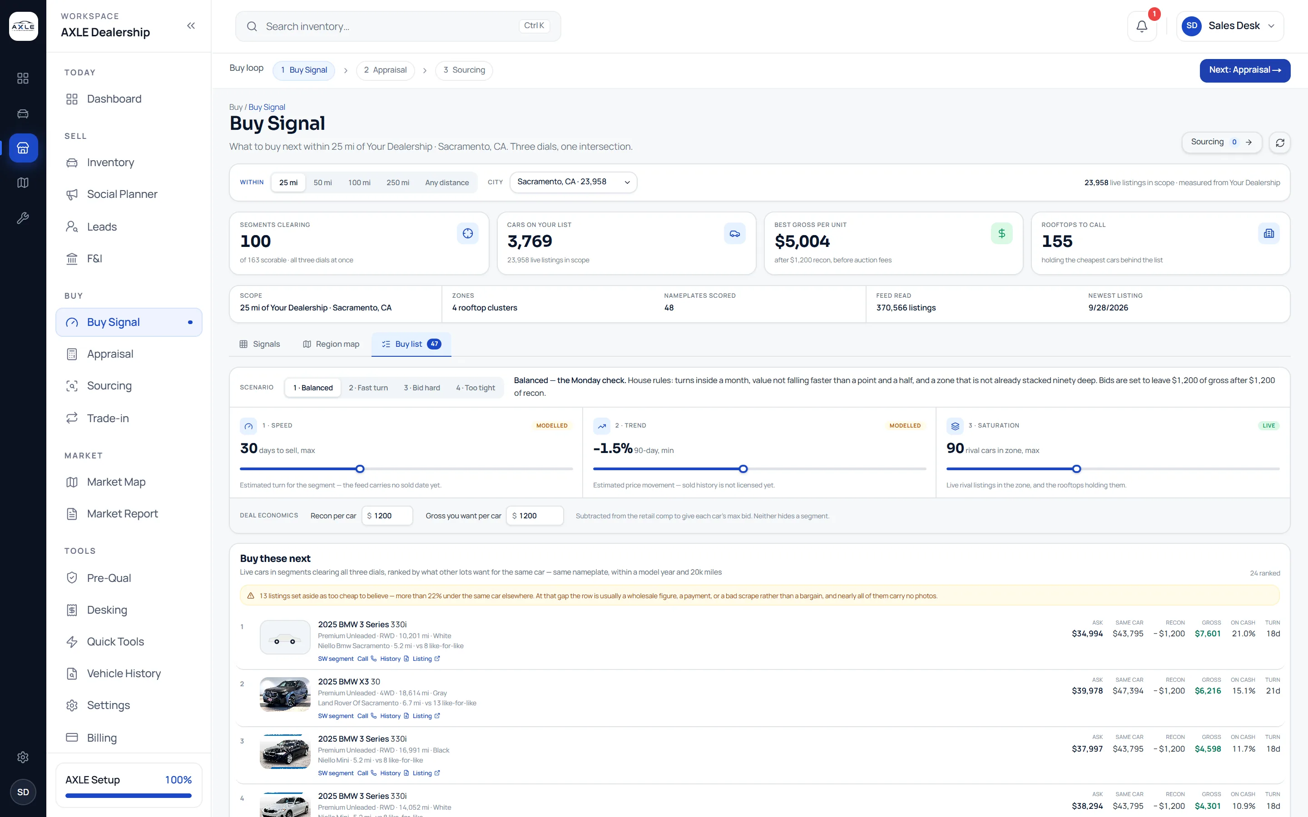The width and height of the screenshot is (1308, 817).
Task: Open the wrench icon in the icon rail
Action: point(23,218)
